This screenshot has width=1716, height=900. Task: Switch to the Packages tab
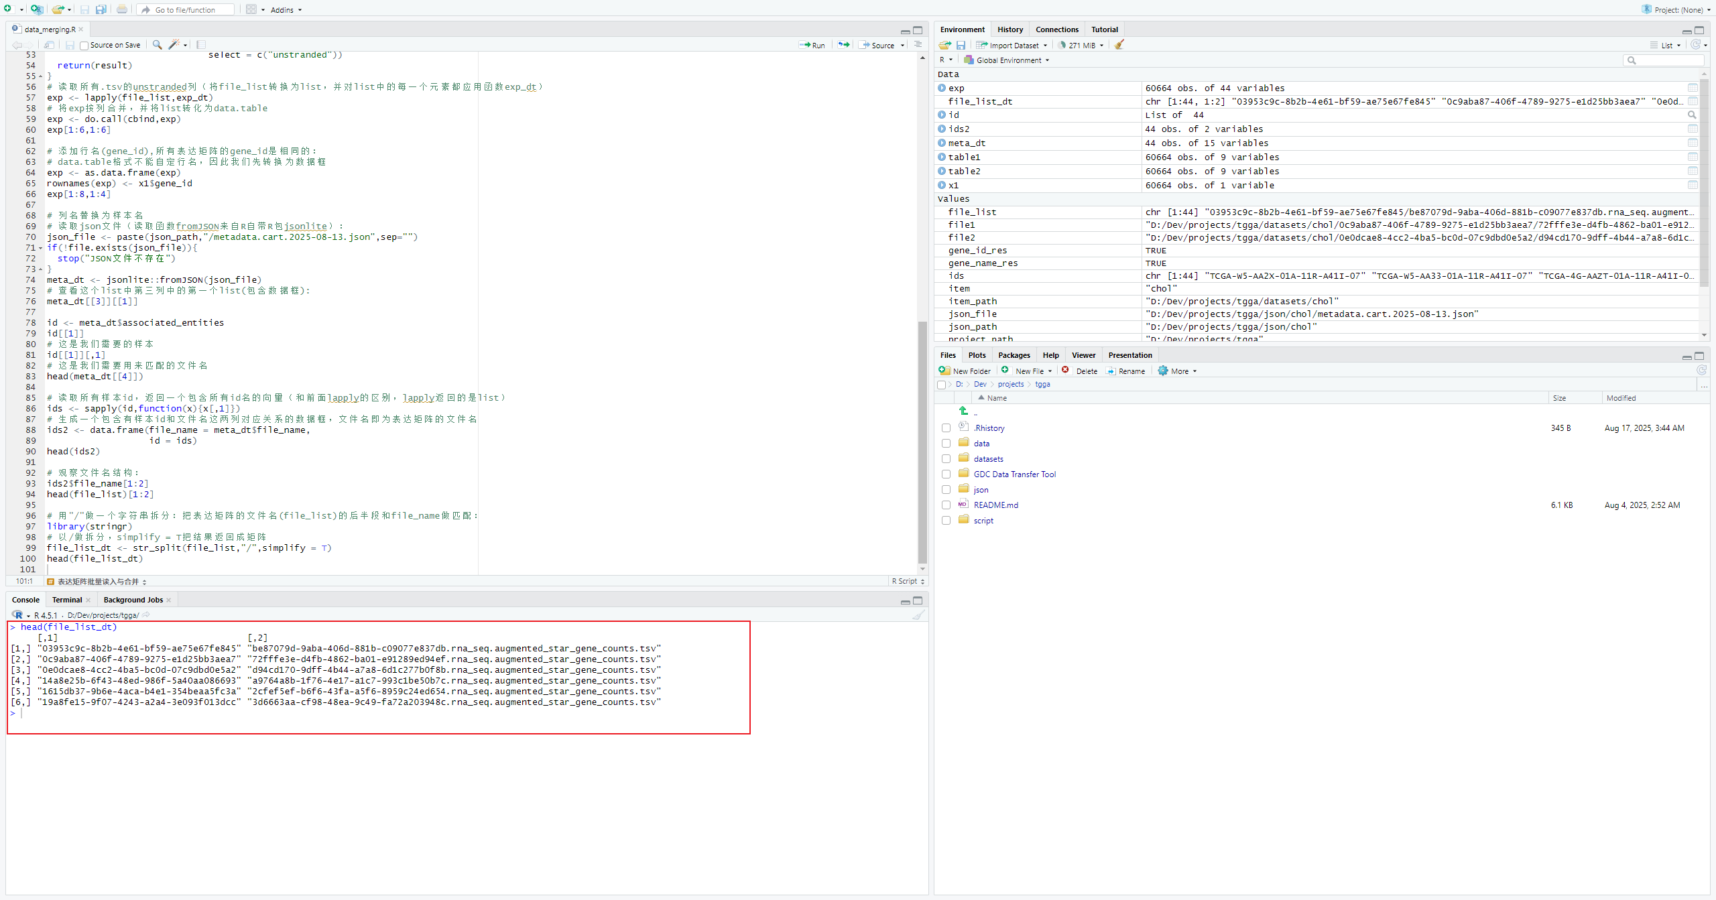point(1014,355)
